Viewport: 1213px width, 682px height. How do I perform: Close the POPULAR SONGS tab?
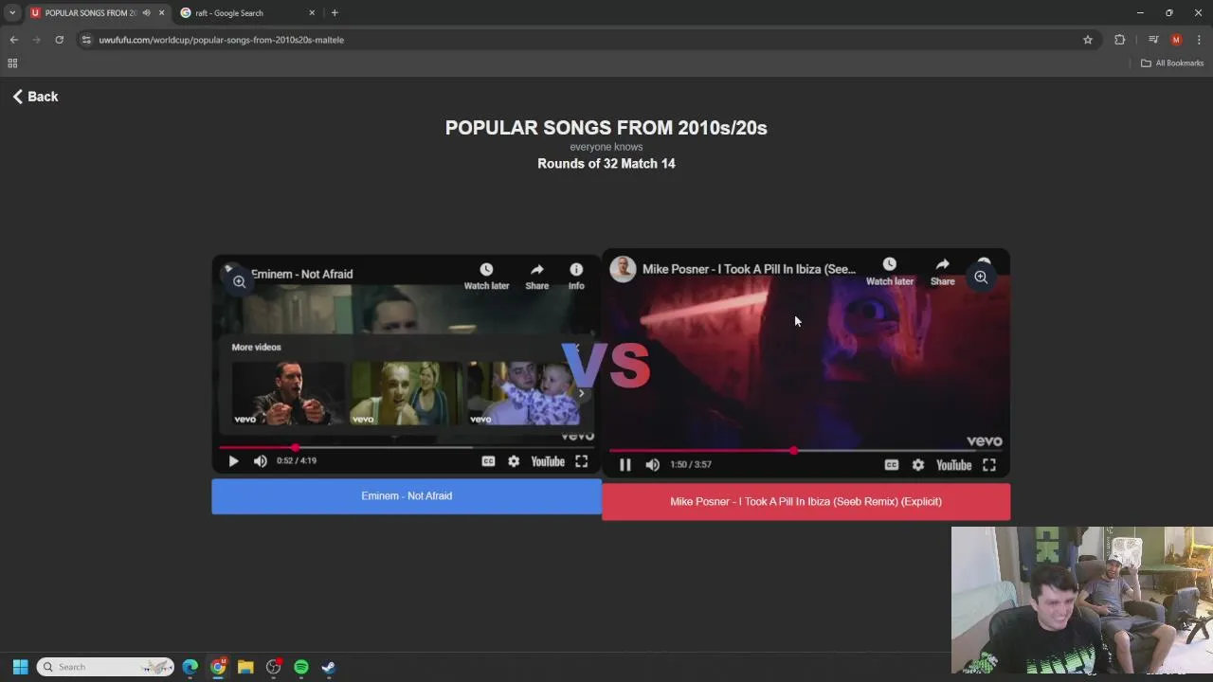[x=161, y=13]
